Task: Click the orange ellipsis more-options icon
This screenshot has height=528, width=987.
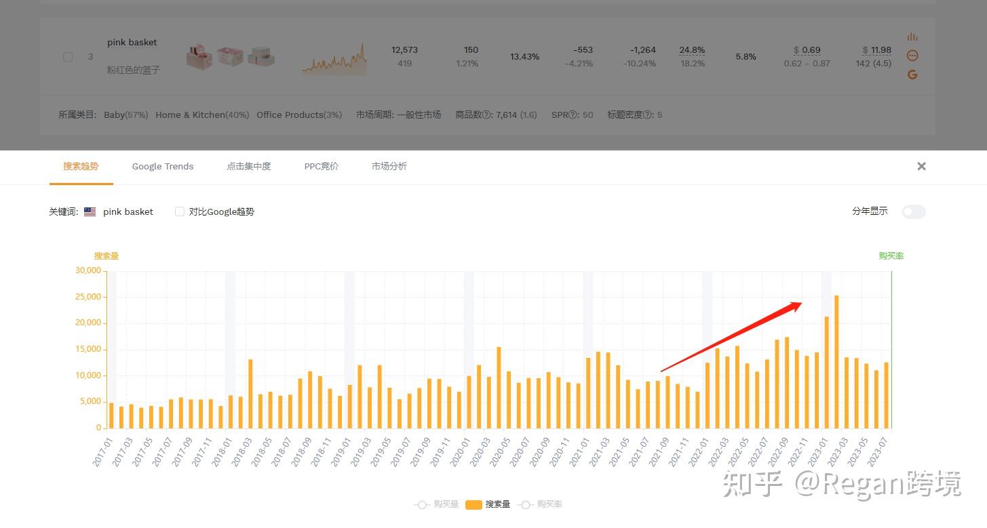Action: [x=912, y=56]
